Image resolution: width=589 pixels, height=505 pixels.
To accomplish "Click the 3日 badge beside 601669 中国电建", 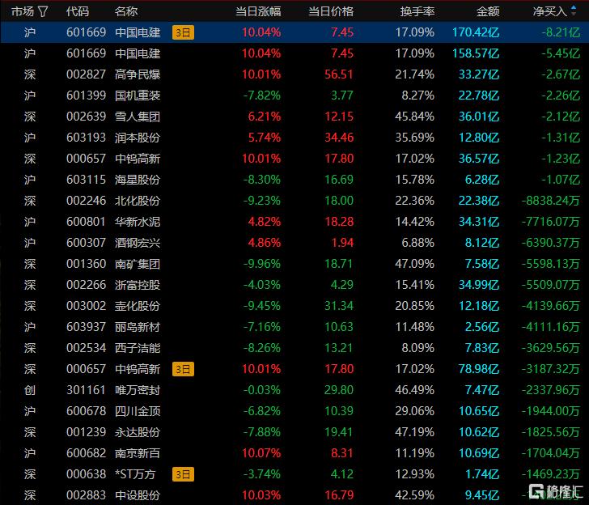I will coord(183,32).
